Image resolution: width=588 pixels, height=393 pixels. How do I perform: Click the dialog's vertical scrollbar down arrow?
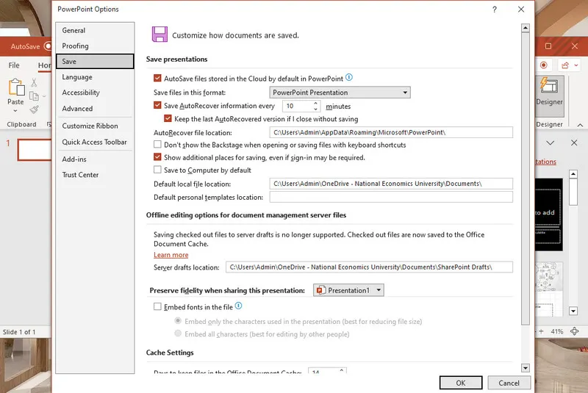[526, 367]
